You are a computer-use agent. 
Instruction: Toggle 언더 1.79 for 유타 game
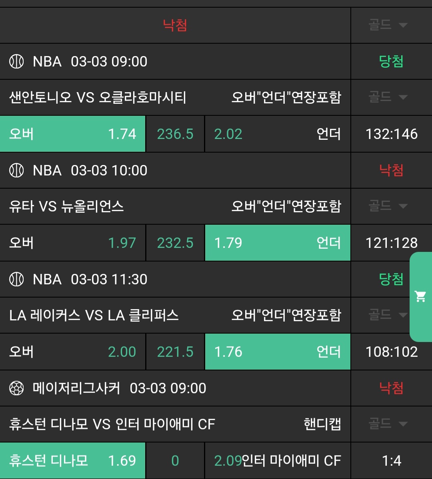(277, 243)
